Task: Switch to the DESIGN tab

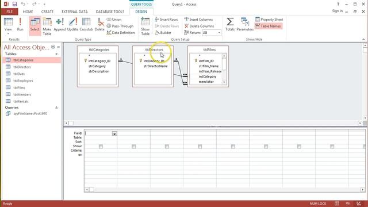Action: point(141,11)
